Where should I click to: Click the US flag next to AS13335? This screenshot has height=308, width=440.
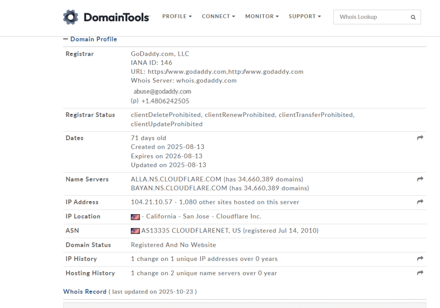tap(135, 231)
